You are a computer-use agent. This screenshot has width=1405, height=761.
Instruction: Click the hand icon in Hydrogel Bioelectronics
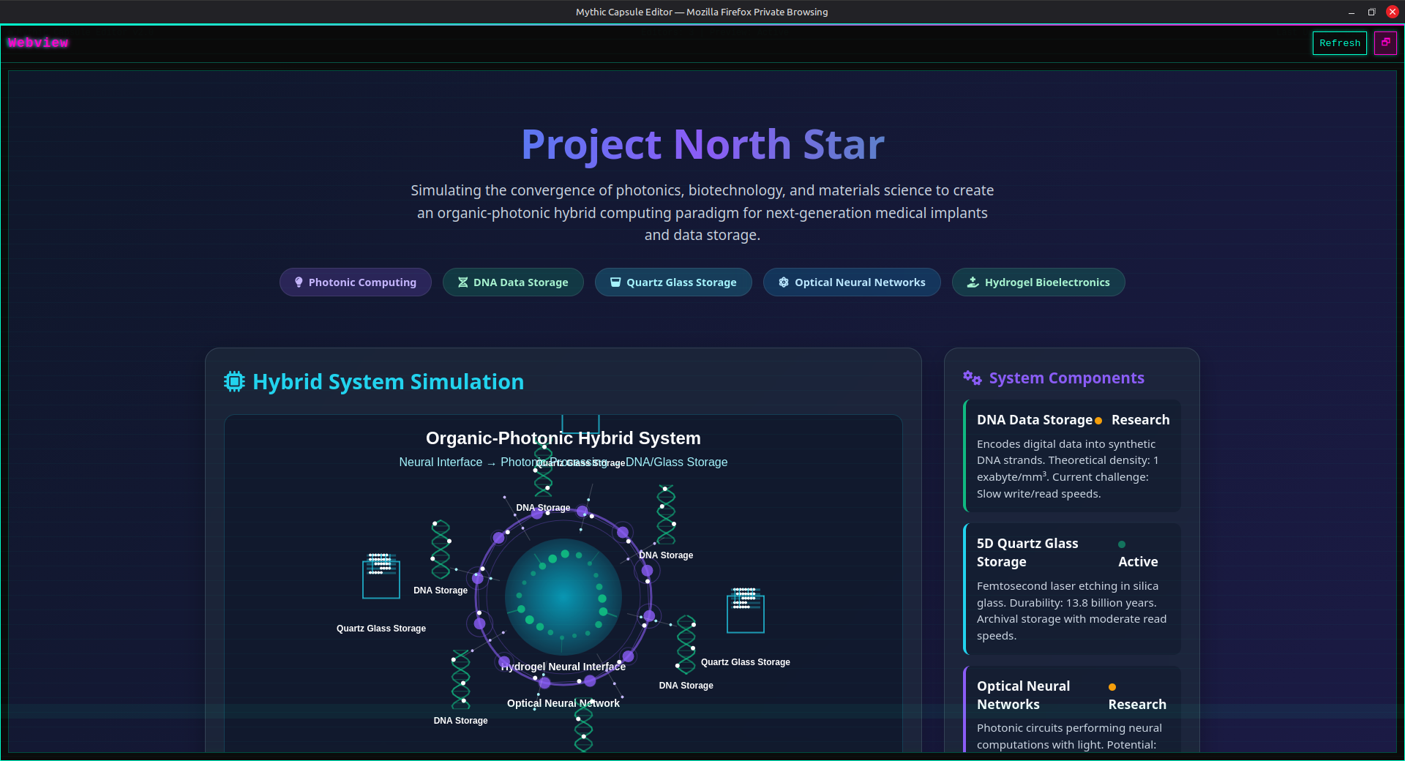[973, 282]
